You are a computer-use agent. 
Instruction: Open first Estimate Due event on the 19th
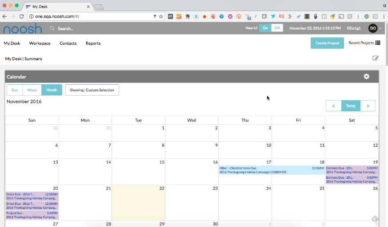coord(352,170)
